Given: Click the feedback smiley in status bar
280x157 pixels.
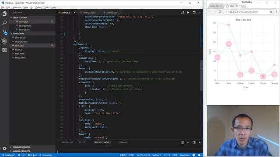Looking at the screenshot, I should pos(194,155).
